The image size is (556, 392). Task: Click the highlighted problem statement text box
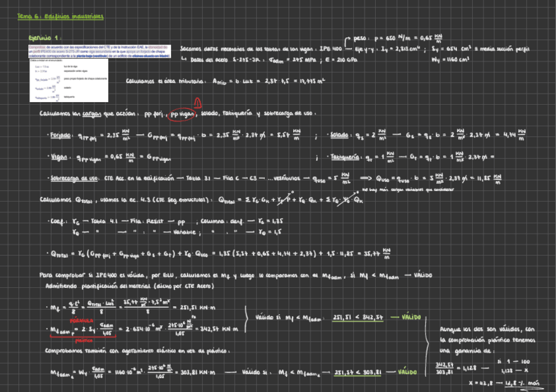coord(99,52)
